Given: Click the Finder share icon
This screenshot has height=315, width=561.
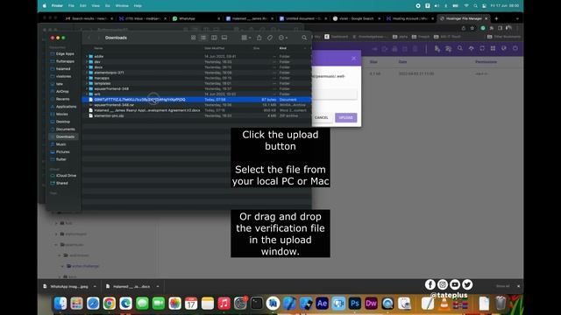Looking at the screenshot, I should 259,38.
